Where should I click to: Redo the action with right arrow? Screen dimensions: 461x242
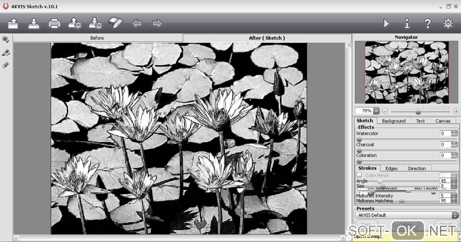pyautogui.click(x=157, y=23)
